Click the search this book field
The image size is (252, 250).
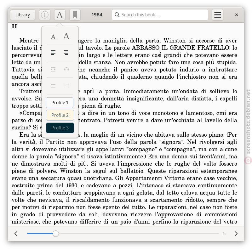click(160, 15)
